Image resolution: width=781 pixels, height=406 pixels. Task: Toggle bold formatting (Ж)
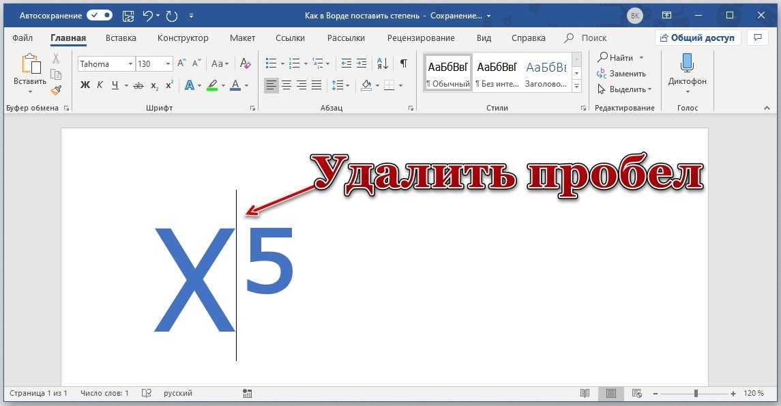click(85, 85)
